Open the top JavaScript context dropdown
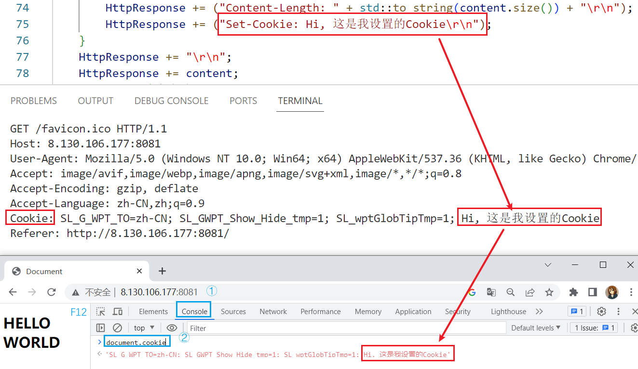The height and width of the screenshot is (369, 638). tap(144, 328)
